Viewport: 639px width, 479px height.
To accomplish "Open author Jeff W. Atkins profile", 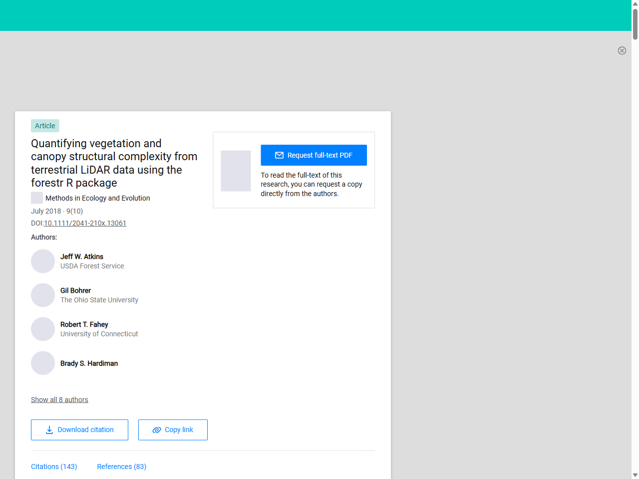I will [x=82, y=256].
